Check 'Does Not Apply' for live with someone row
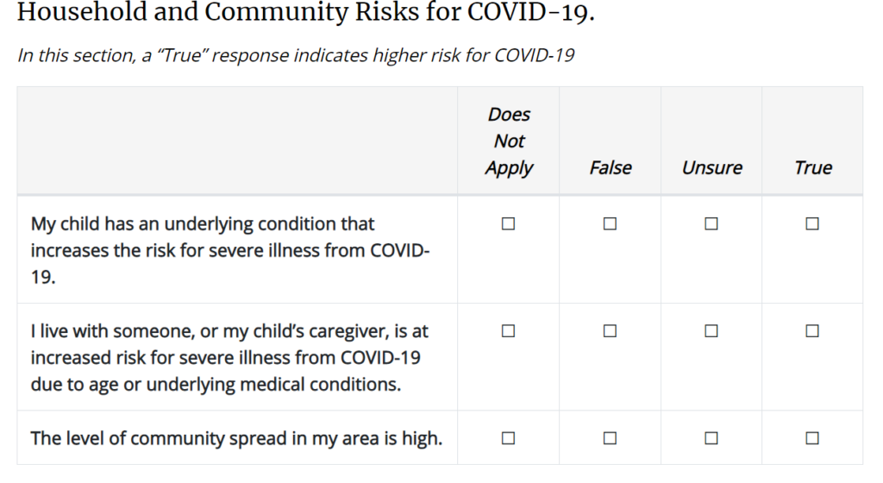This screenshot has height=483, width=883. pyautogui.click(x=508, y=331)
